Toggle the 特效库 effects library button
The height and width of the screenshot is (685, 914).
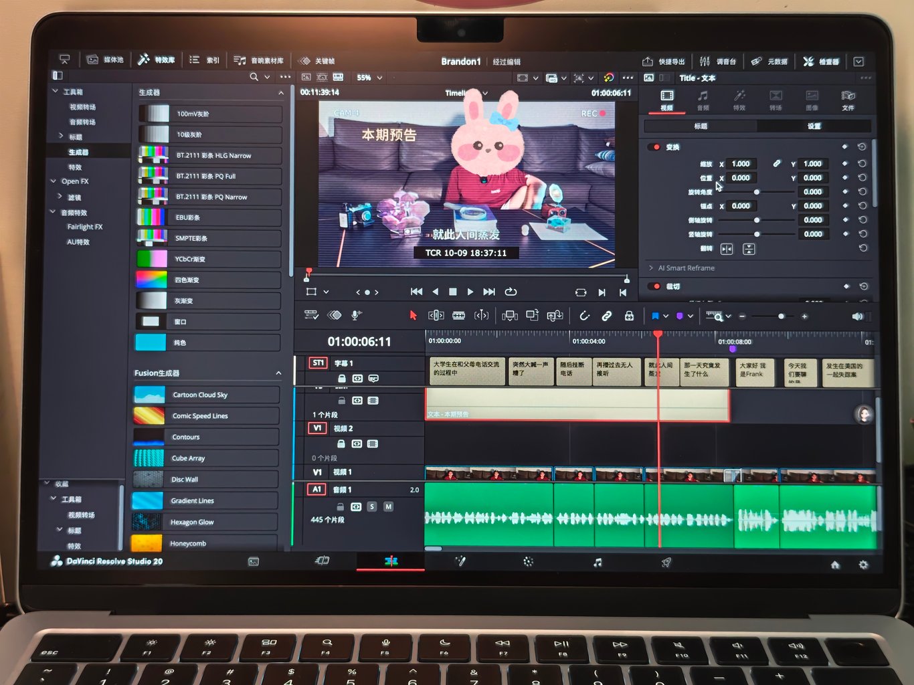click(x=157, y=60)
